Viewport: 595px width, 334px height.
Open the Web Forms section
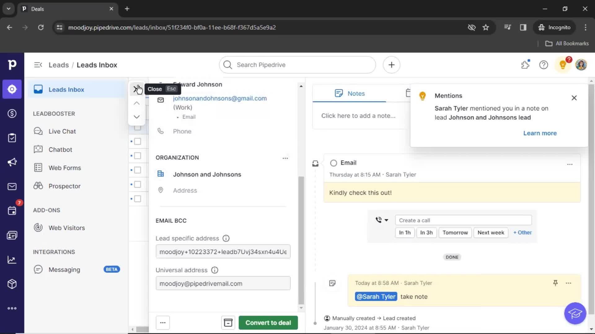coord(64,168)
